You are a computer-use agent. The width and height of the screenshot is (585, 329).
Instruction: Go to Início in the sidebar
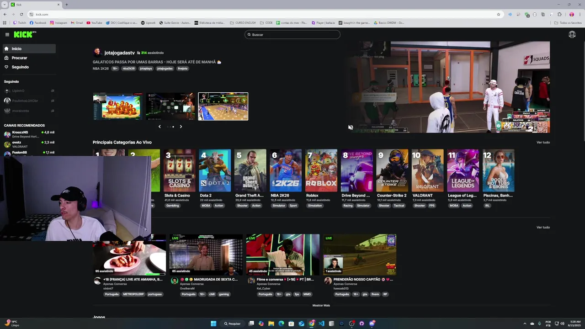(x=28, y=48)
